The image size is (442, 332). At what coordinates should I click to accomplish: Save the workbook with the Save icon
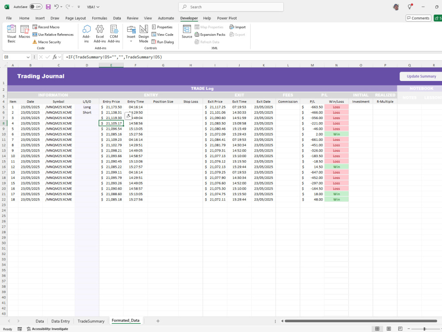tap(48, 7)
